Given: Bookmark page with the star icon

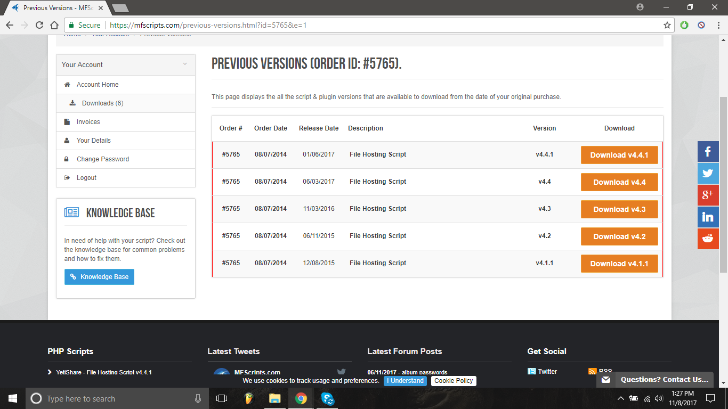Looking at the screenshot, I should 667,25.
